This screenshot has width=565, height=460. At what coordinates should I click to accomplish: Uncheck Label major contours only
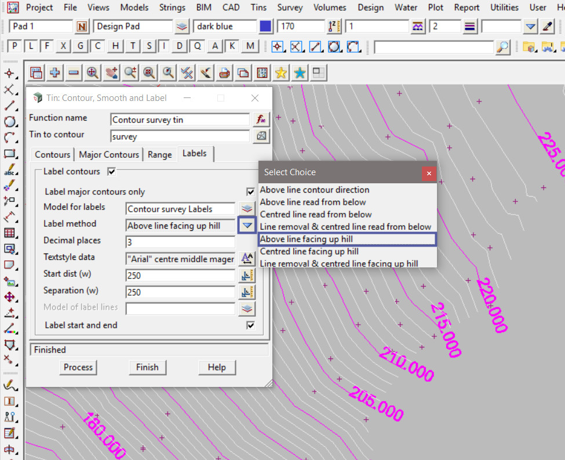(250, 192)
